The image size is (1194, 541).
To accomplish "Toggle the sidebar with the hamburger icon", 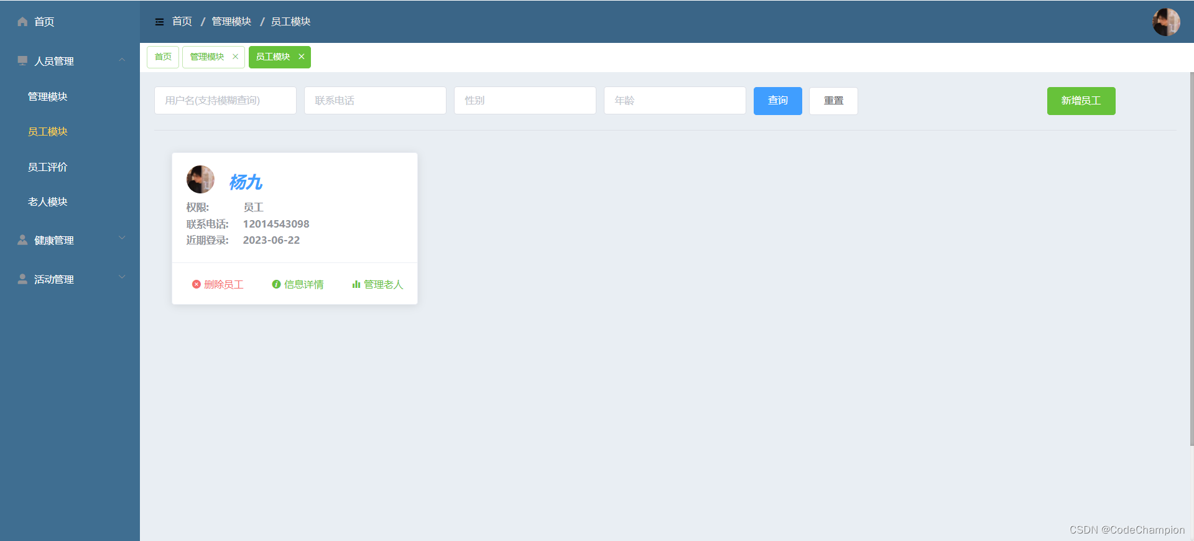I will (159, 22).
